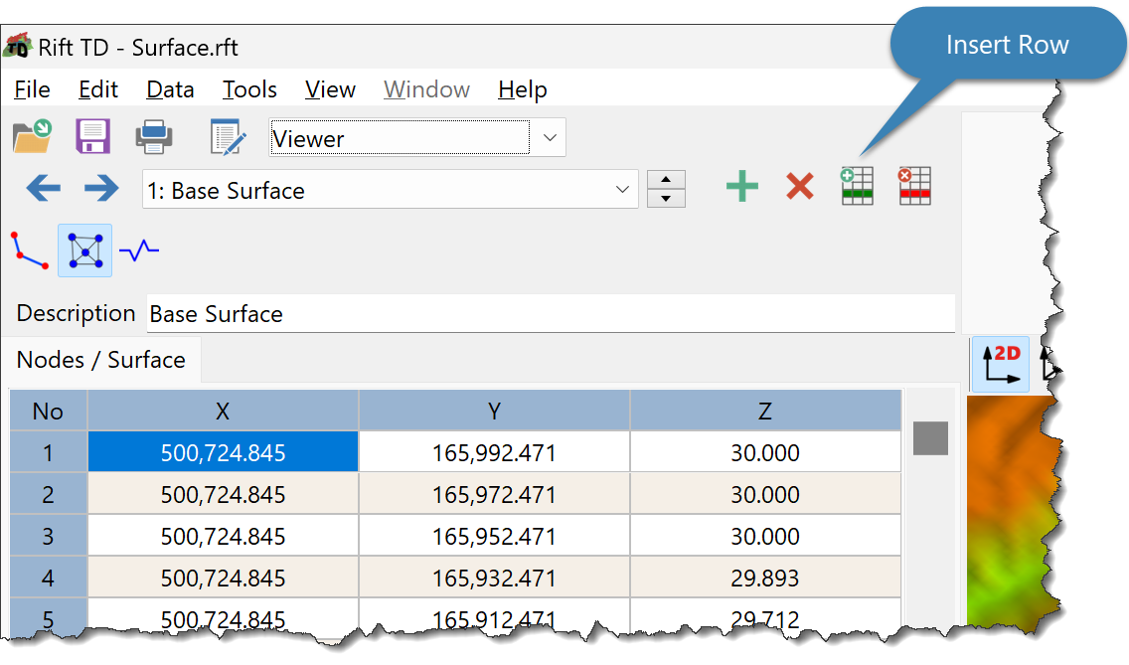Image resolution: width=1129 pixels, height=665 pixels.
Task: Click the red X delete icon
Action: point(799,187)
